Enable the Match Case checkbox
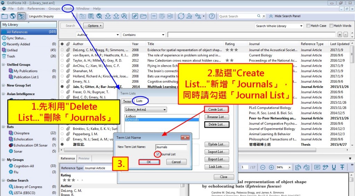 click(x=308, y=26)
